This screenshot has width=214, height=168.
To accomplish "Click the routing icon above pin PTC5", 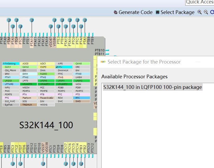I will 20,26.
